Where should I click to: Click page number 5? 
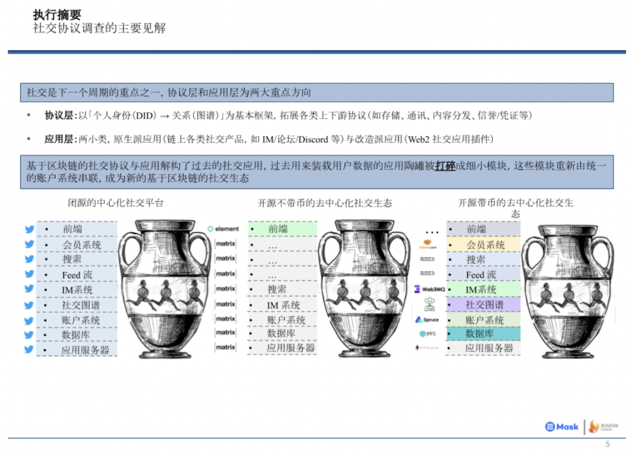click(608, 444)
